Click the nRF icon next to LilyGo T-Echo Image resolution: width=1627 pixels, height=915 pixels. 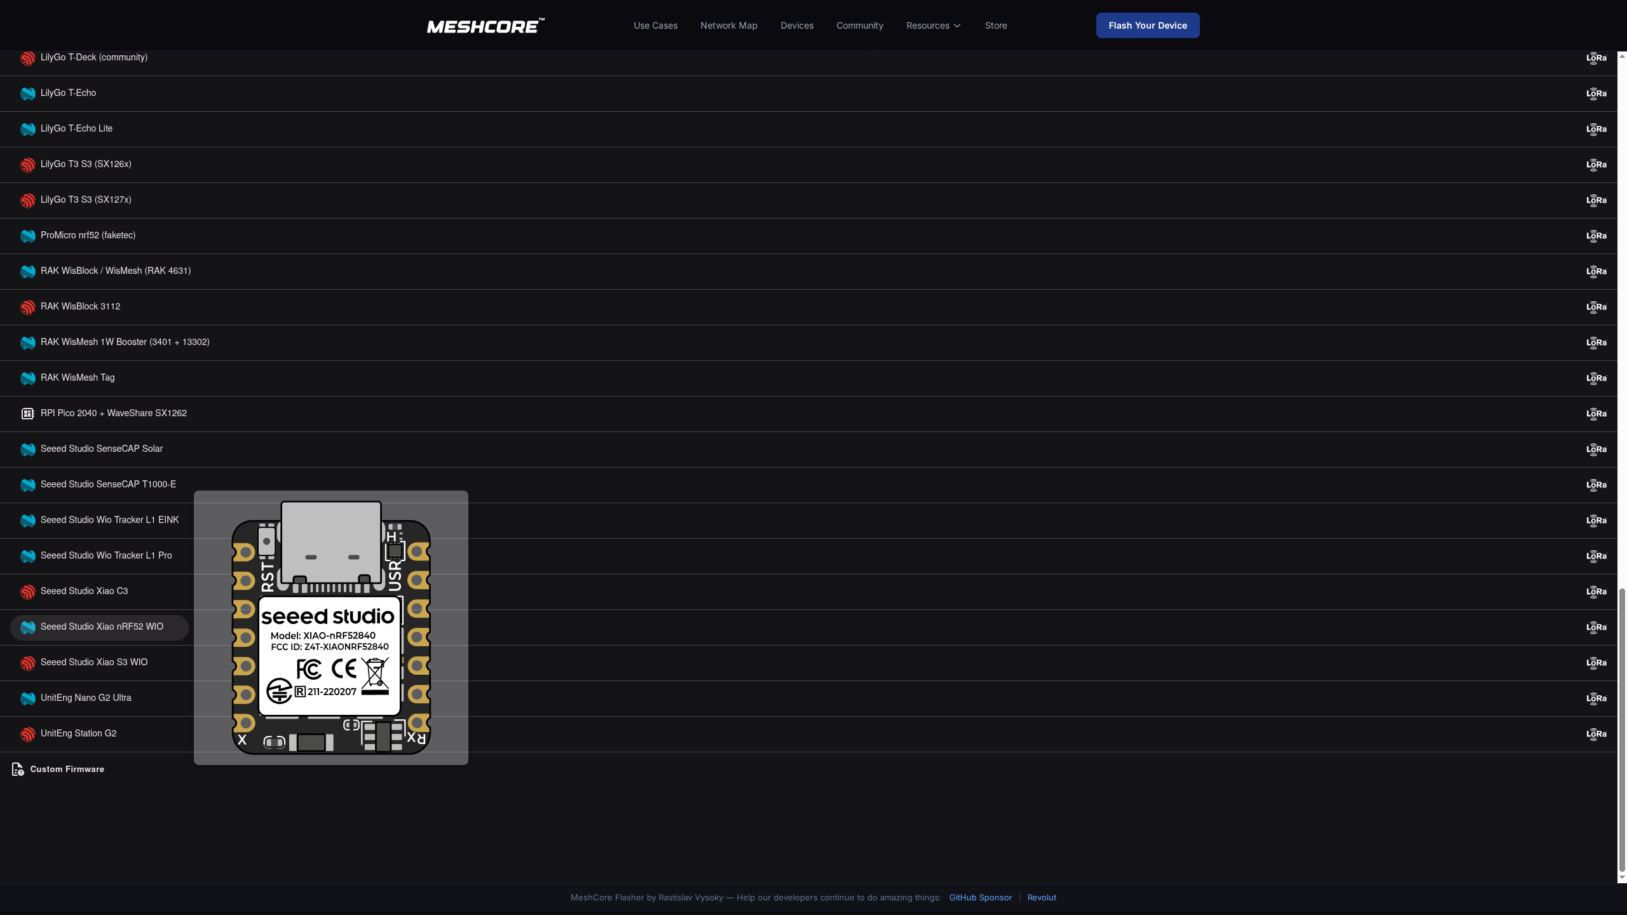(x=27, y=93)
